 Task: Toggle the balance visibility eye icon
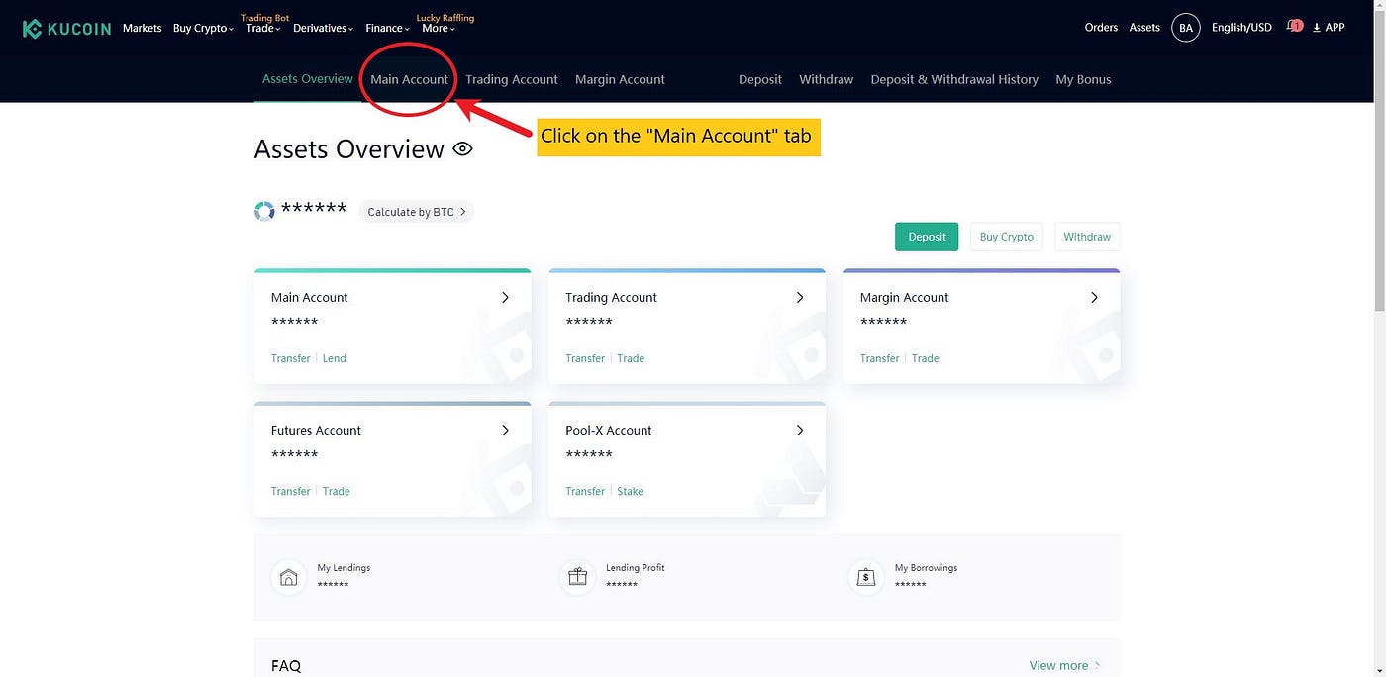[x=462, y=149]
